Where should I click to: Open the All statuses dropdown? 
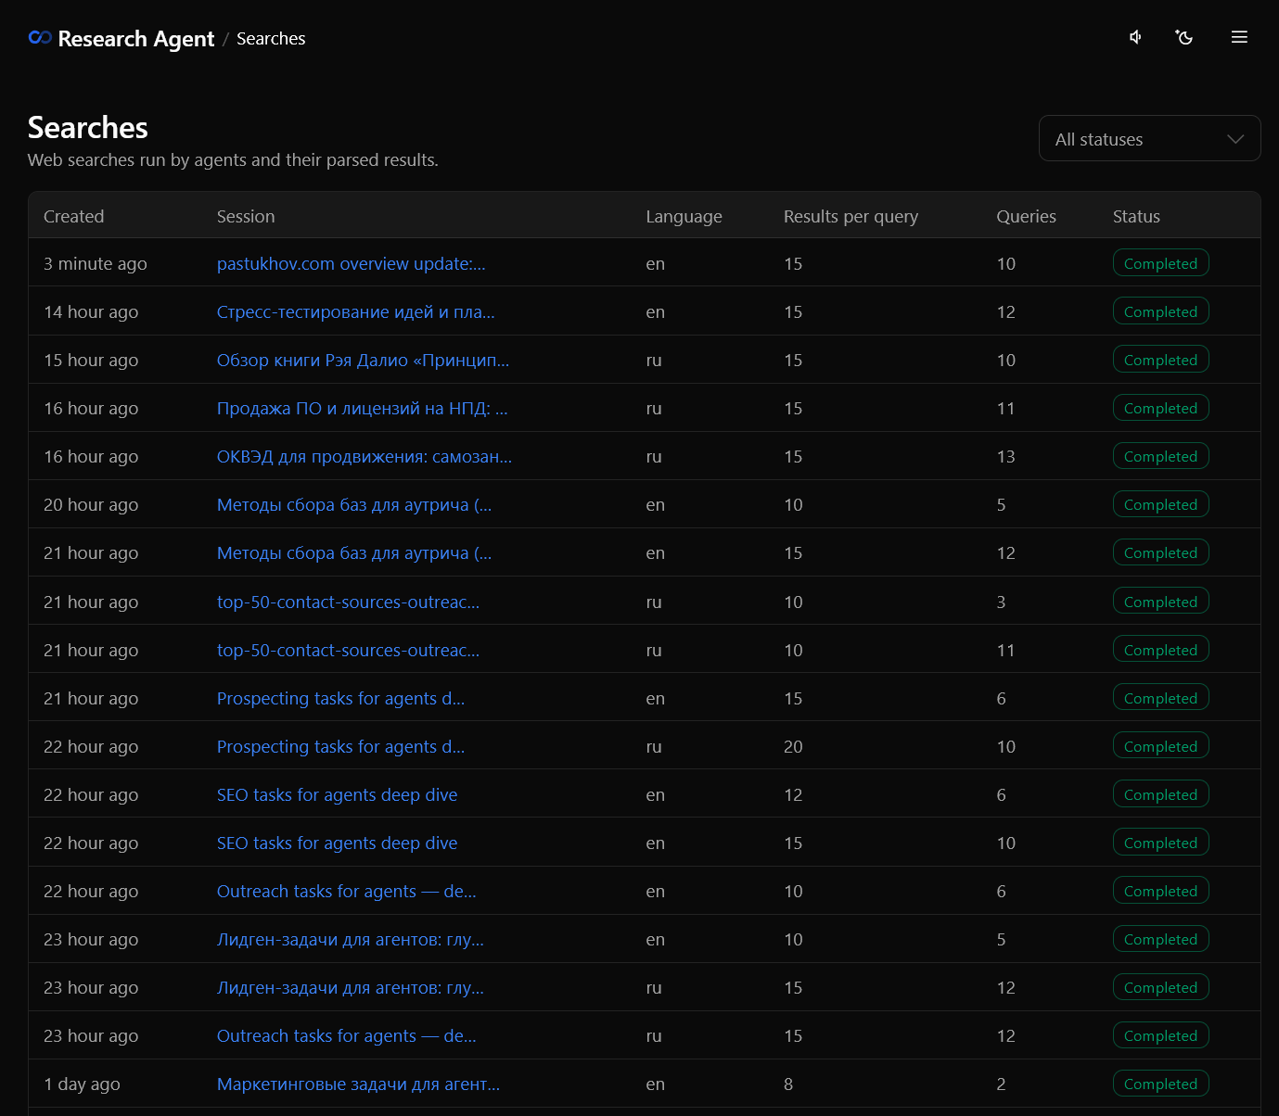point(1149,138)
